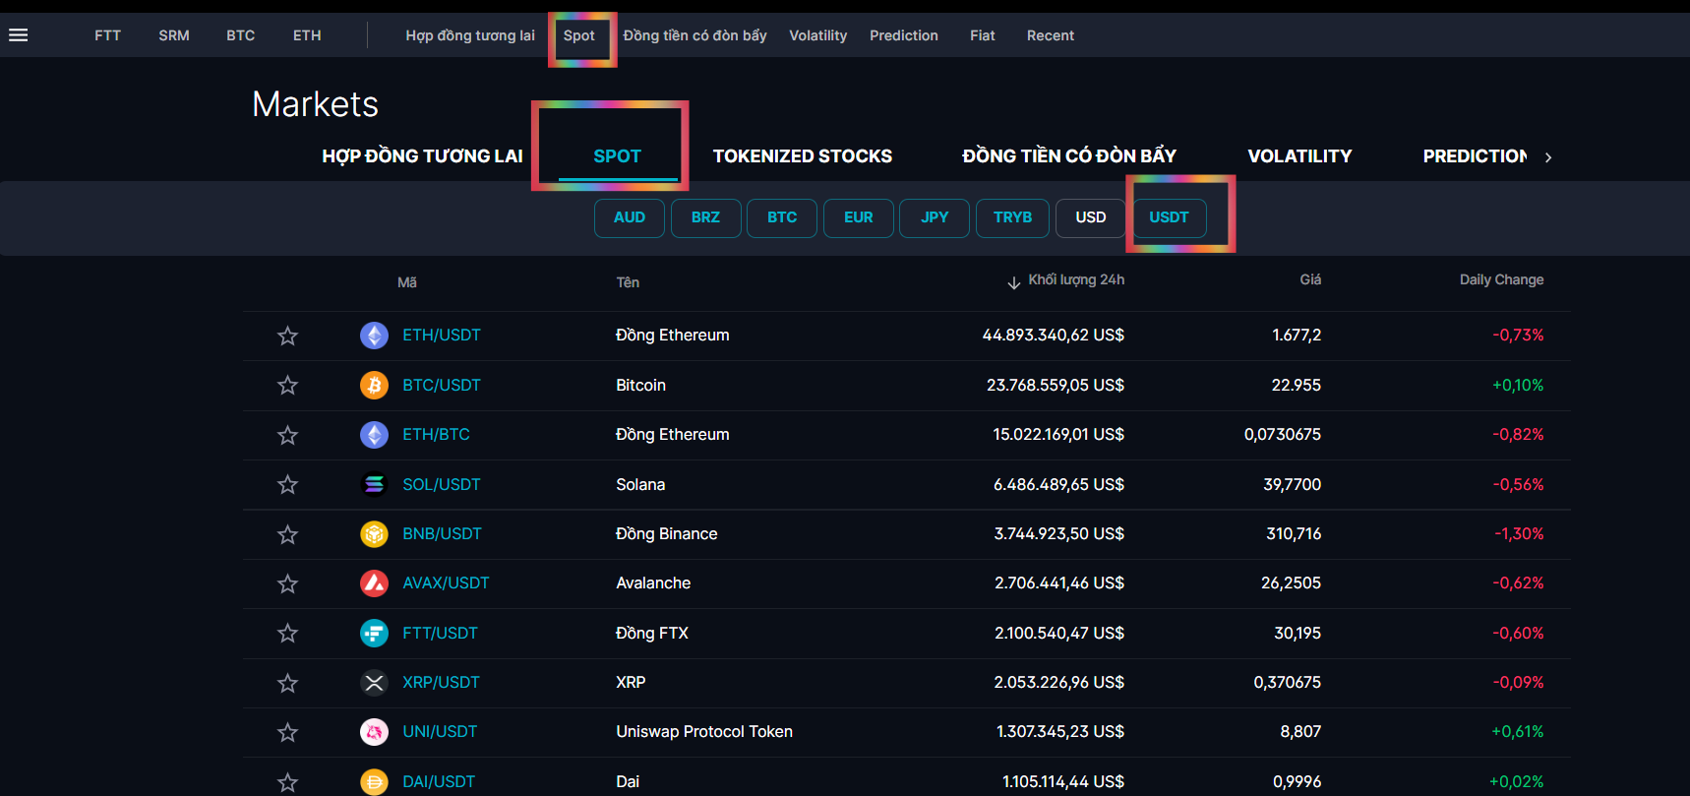This screenshot has height=796, width=1690.
Task: Click the star icon for DAI/USDT
Action: click(287, 782)
